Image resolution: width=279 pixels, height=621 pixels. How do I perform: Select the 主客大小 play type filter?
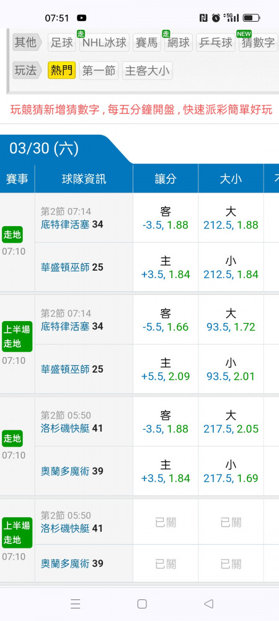click(x=147, y=71)
